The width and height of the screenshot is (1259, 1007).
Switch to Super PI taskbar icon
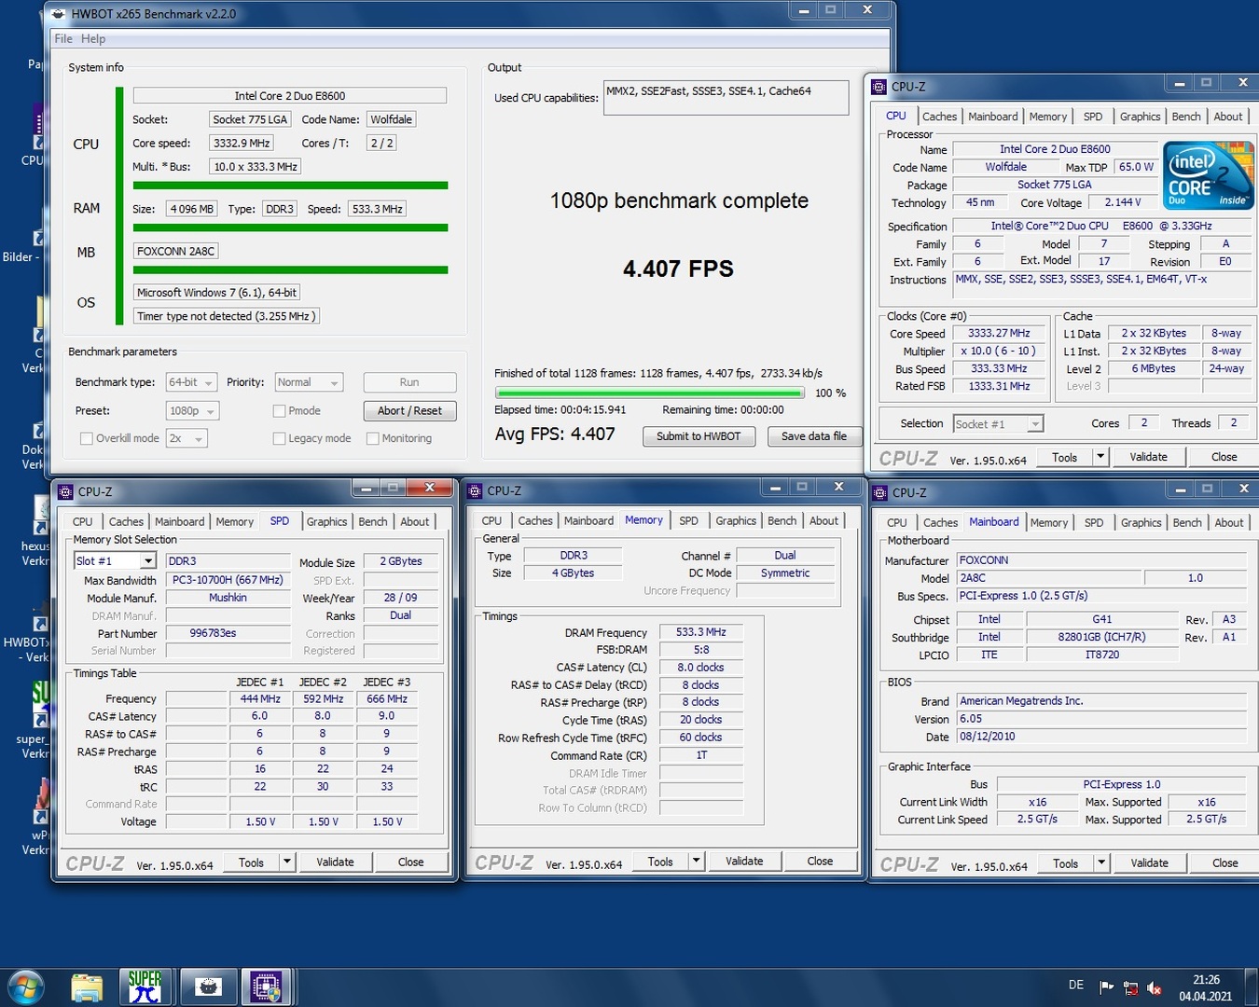point(145,987)
